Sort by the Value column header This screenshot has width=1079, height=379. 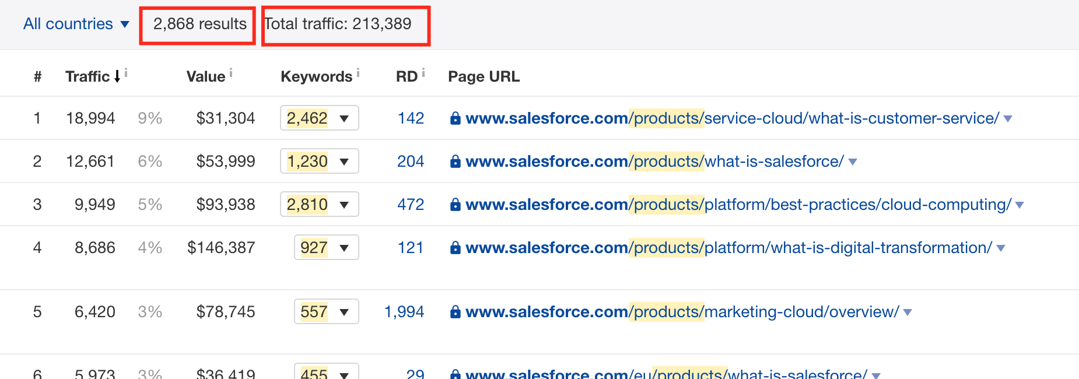coord(206,76)
